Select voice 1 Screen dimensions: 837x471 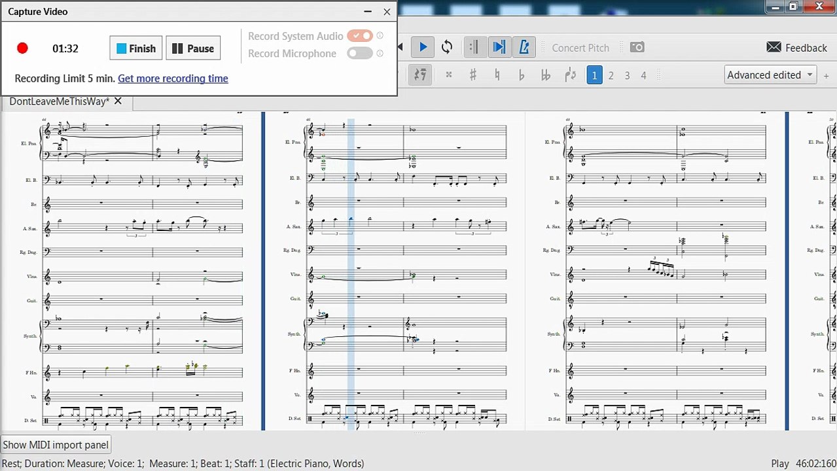(594, 75)
